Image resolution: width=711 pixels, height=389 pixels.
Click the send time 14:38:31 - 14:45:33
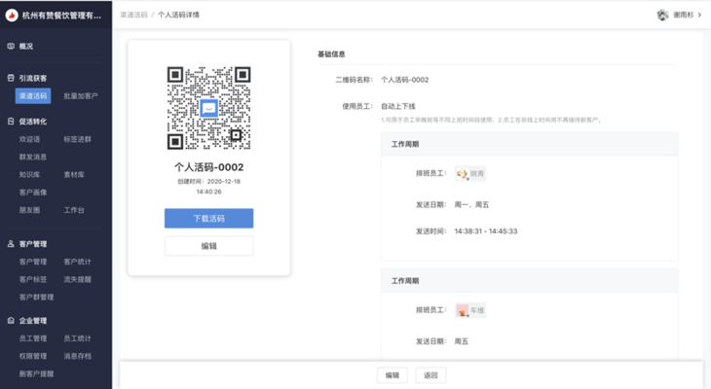click(x=486, y=230)
